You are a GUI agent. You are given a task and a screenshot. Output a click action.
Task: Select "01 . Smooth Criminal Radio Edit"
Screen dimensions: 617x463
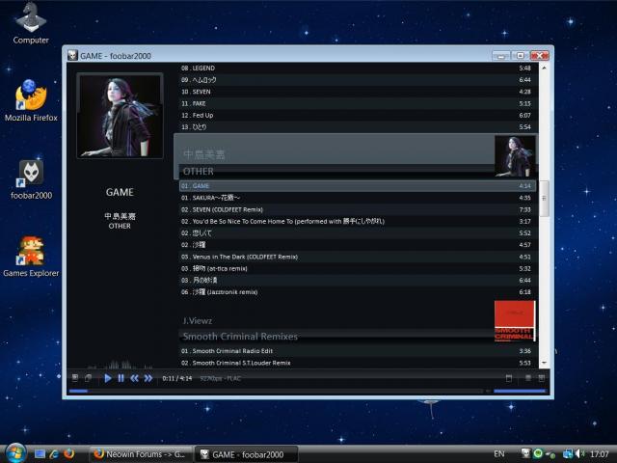pos(356,351)
